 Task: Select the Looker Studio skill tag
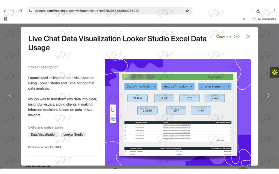tap(74, 135)
